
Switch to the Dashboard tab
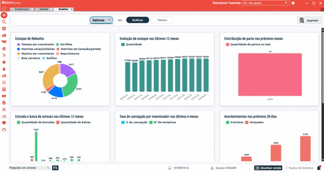pos(22,9)
